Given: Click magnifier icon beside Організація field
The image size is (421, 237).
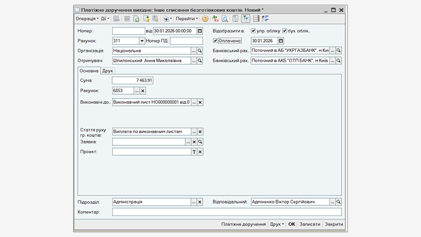Looking at the screenshot, I should click(x=200, y=51).
